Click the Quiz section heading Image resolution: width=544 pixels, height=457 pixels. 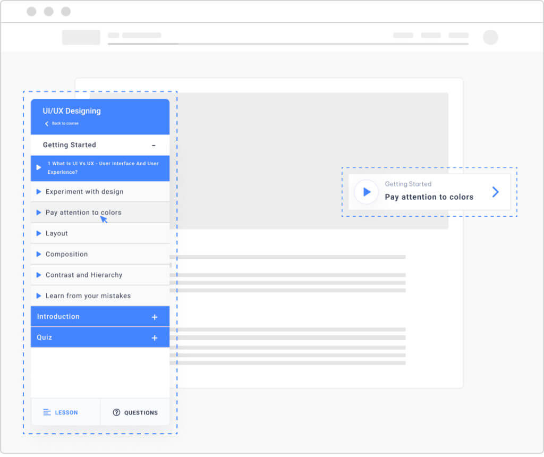[x=45, y=337]
